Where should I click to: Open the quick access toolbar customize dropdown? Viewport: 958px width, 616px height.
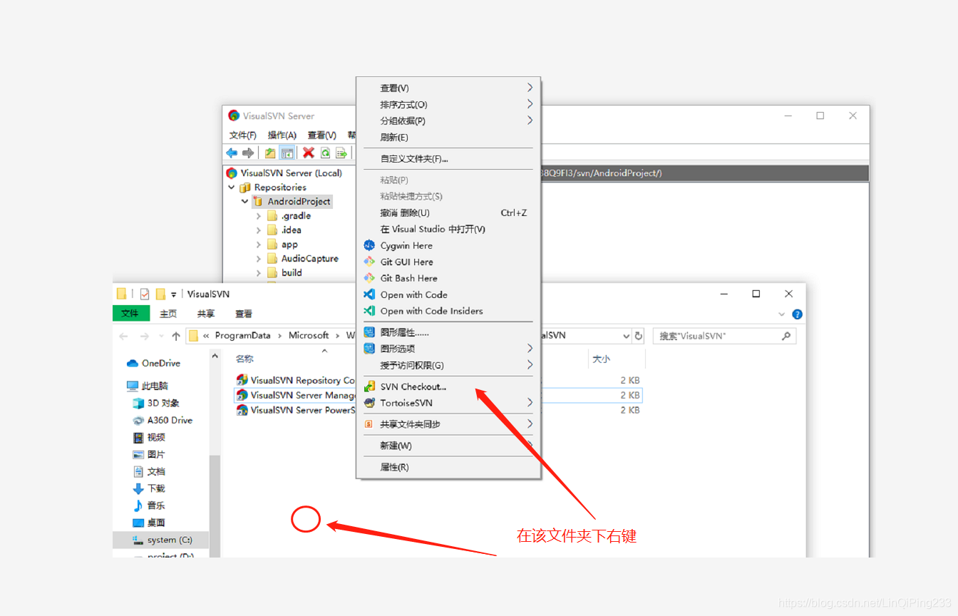[x=174, y=294]
